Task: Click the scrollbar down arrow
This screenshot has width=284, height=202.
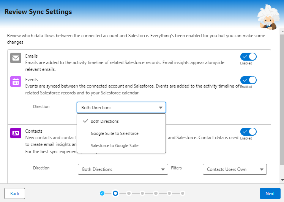Action: (282, 180)
